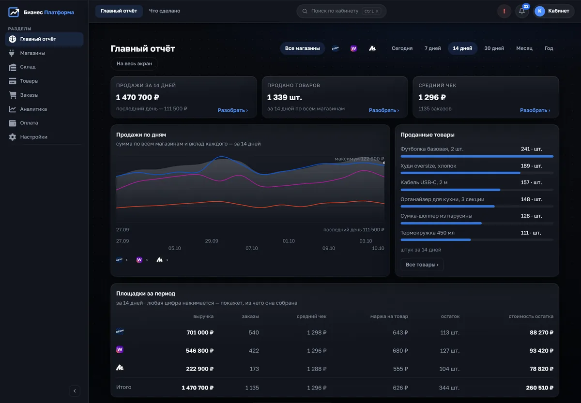Click the revenue value 701 000 ₽

pos(200,333)
